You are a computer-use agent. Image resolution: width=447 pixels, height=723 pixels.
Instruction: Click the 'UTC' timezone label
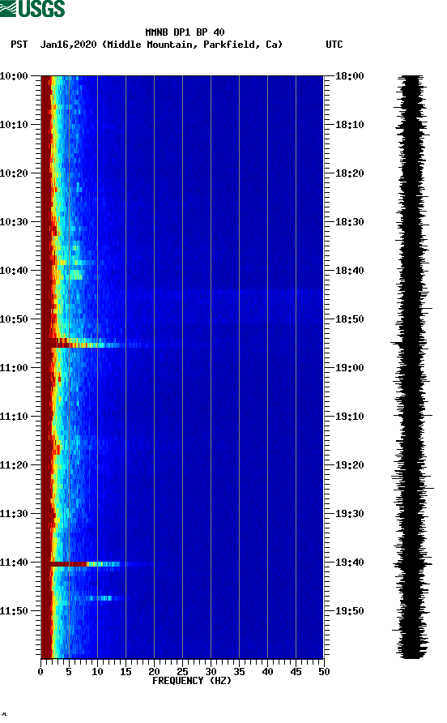pos(334,45)
